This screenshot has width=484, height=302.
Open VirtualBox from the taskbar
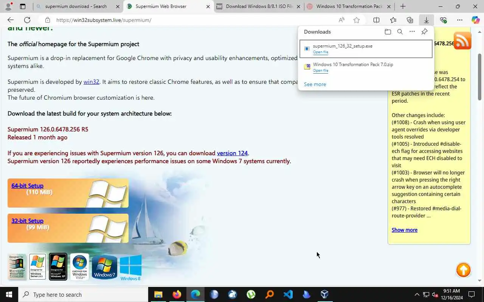(x=325, y=294)
